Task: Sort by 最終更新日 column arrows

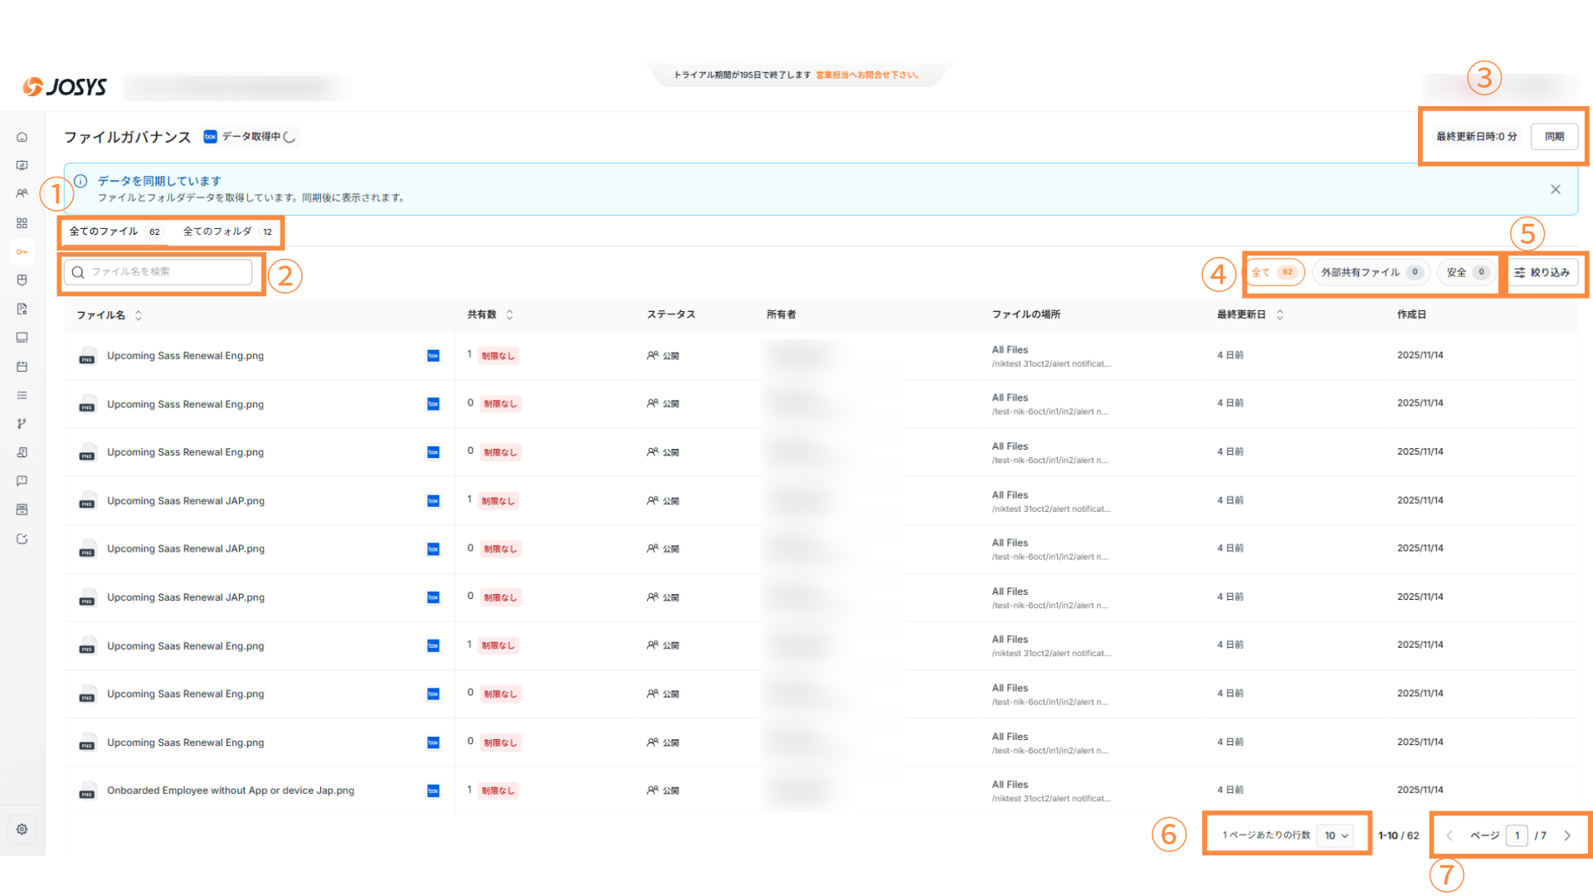Action: (1279, 314)
